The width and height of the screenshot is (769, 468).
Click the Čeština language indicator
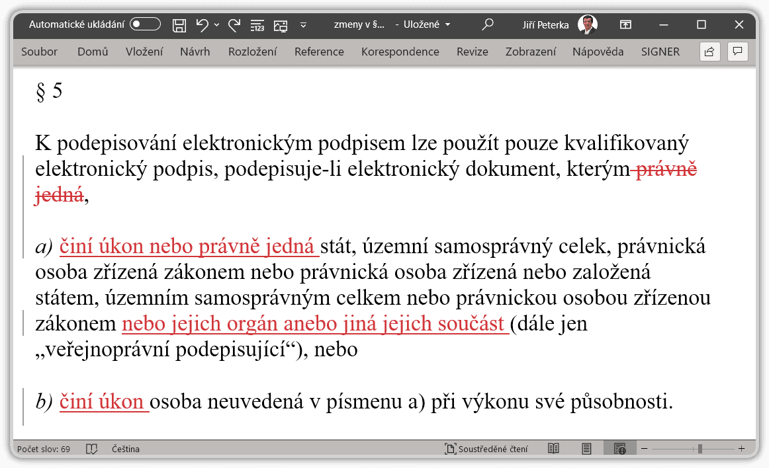point(126,449)
